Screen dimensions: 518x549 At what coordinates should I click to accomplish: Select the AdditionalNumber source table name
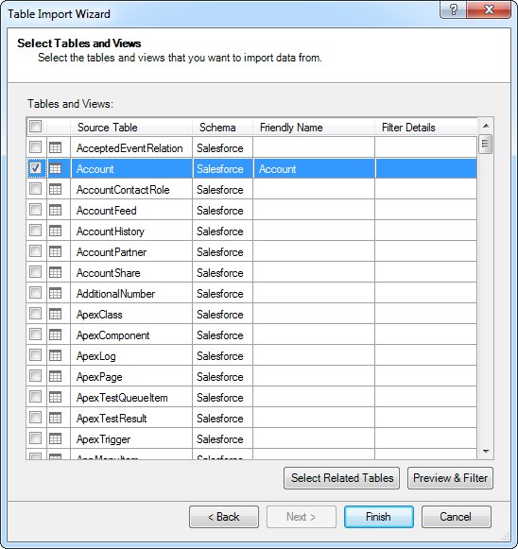tap(116, 294)
